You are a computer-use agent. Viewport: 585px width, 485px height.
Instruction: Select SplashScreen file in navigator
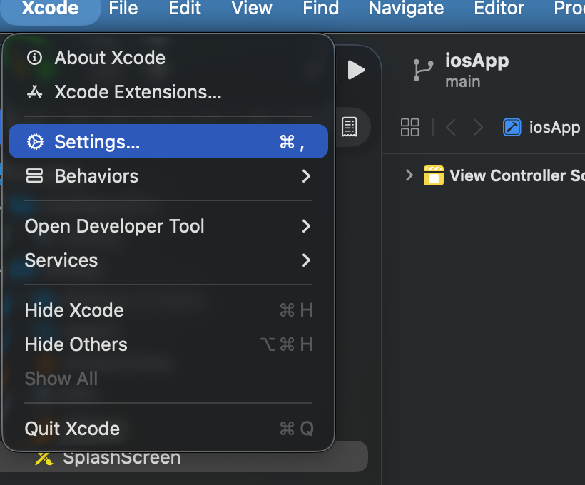point(121,459)
